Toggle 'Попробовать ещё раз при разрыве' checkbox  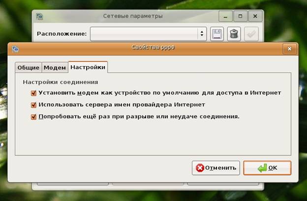click(33, 117)
